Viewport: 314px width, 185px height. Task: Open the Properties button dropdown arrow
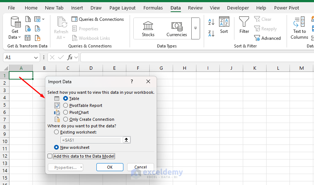point(81,167)
